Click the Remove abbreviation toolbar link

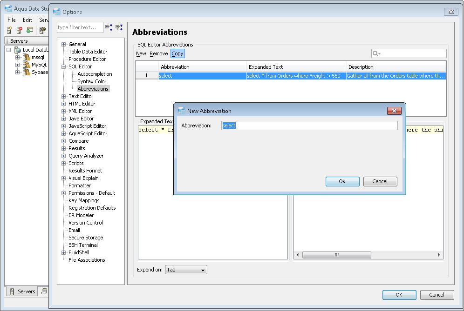158,53
